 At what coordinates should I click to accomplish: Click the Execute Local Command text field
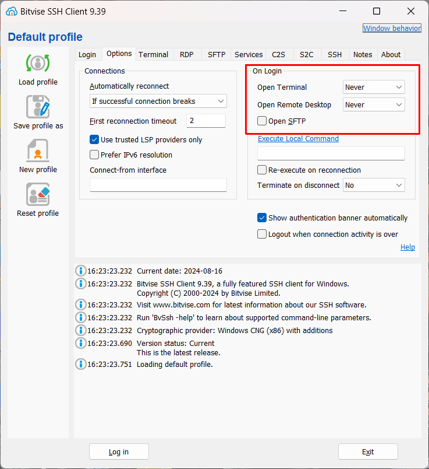pyautogui.click(x=331, y=153)
